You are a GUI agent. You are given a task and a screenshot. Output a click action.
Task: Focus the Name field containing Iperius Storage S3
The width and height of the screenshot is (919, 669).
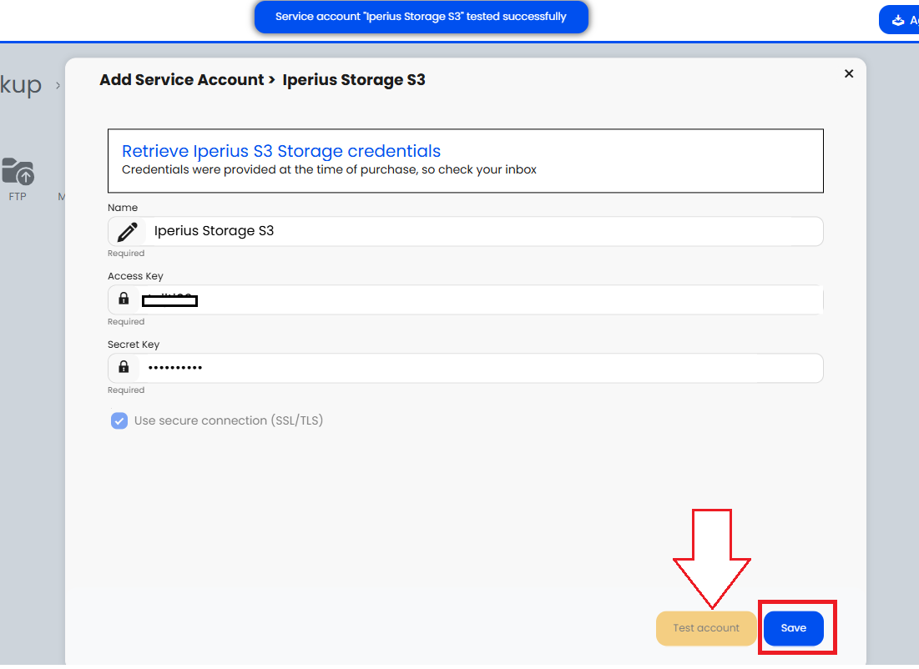point(476,231)
